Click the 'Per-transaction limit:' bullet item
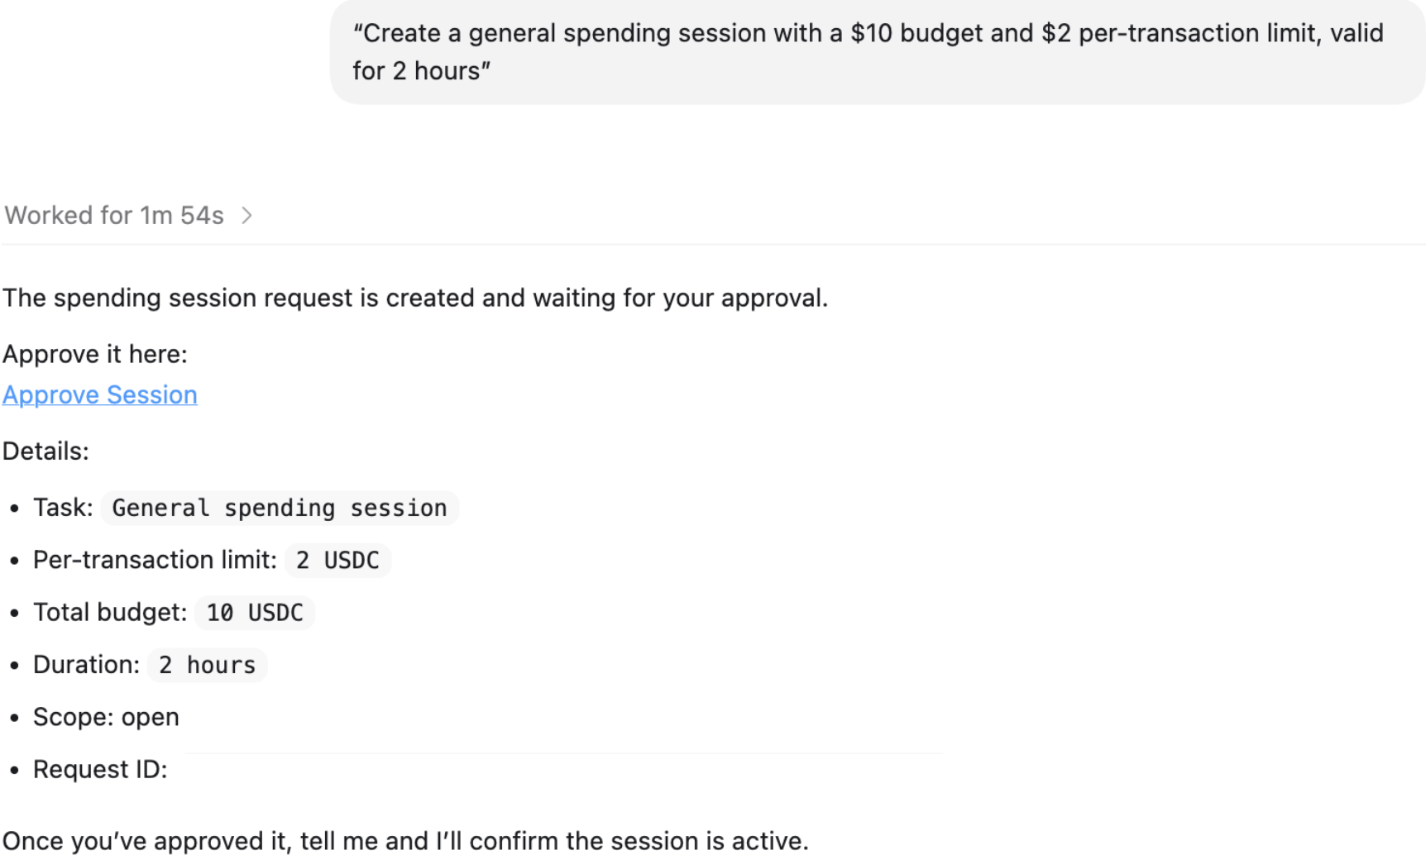1426x860 pixels. (x=154, y=560)
